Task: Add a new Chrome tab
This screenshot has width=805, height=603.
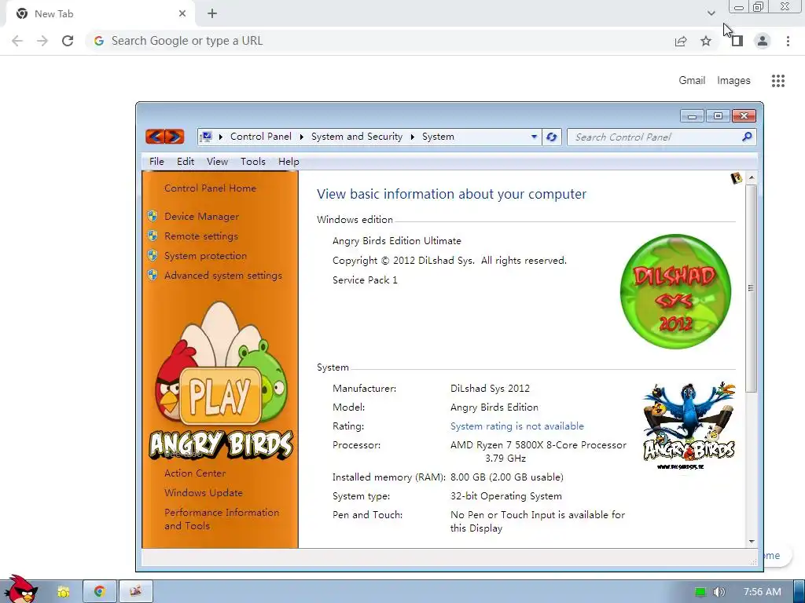Action: point(212,14)
